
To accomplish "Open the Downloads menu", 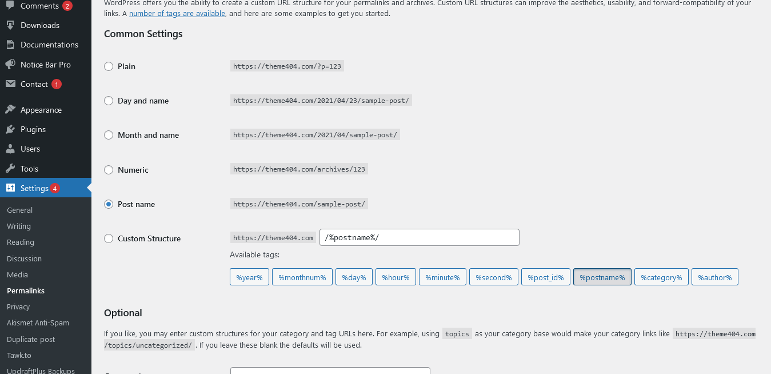I will pos(46,25).
